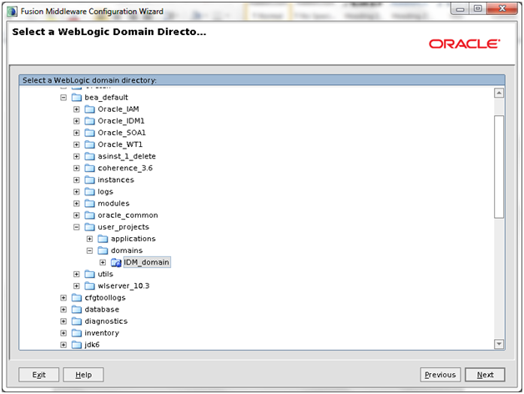Click the jdk6 folder icon
Viewport: 524px width, 394px height.
coord(77,345)
